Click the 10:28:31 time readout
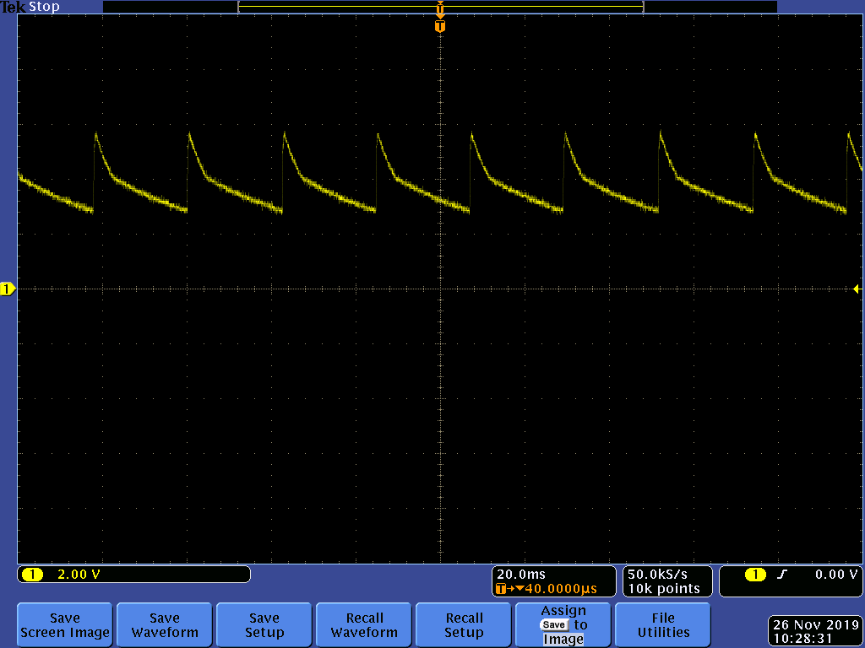Viewport: 865px width, 648px height. [802, 639]
